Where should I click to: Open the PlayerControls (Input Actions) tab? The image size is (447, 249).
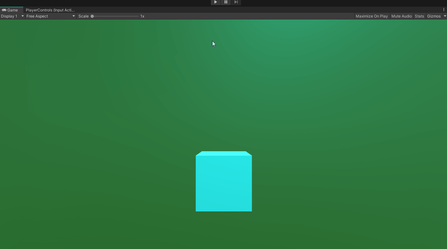pos(50,10)
